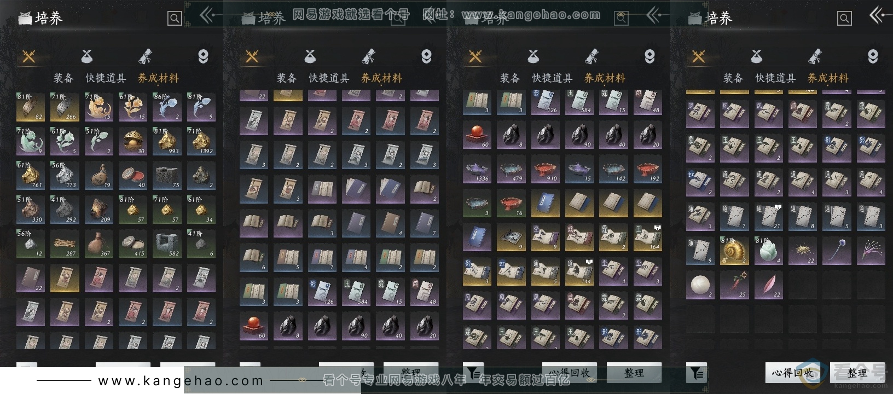
Task: Select gourd flask stack of 367
Action: (98, 243)
